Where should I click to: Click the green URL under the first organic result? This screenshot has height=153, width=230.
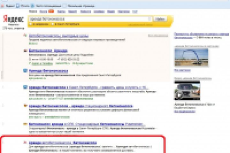click(61, 98)
